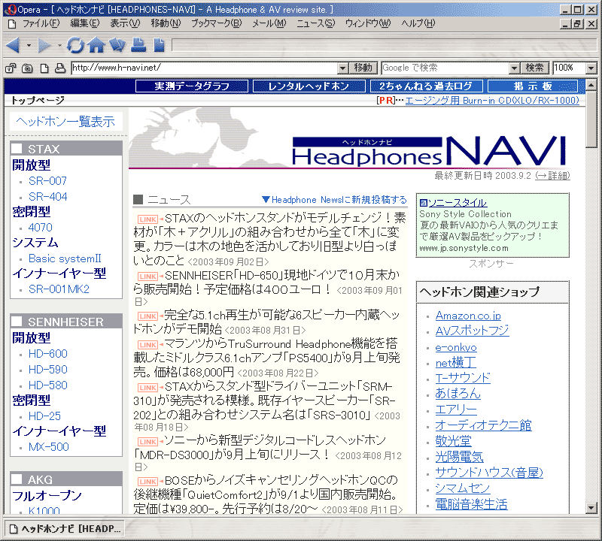Click the blue Print toolbar icon
Image resolution: width=602 pixels, height=541 pixels.
138,45
